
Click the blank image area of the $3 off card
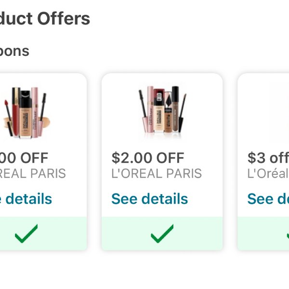point(263,112)
